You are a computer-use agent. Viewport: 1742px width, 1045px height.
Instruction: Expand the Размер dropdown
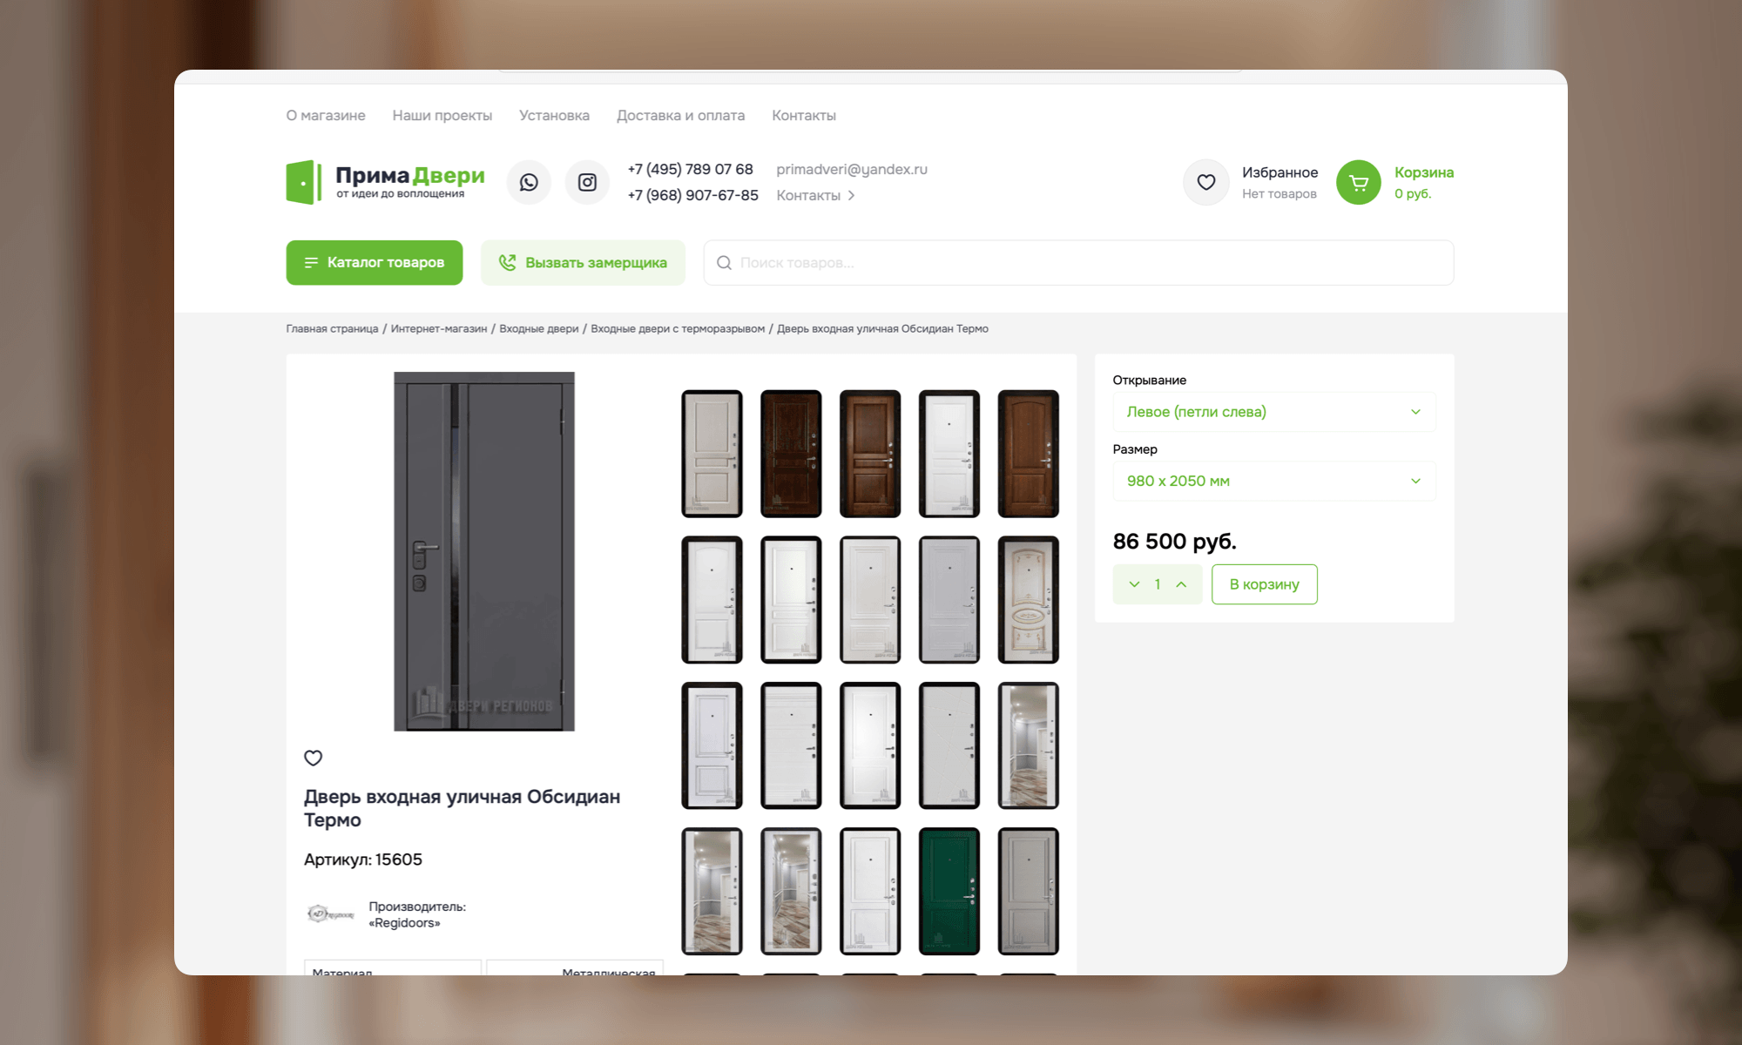(x=1273, y=481)
